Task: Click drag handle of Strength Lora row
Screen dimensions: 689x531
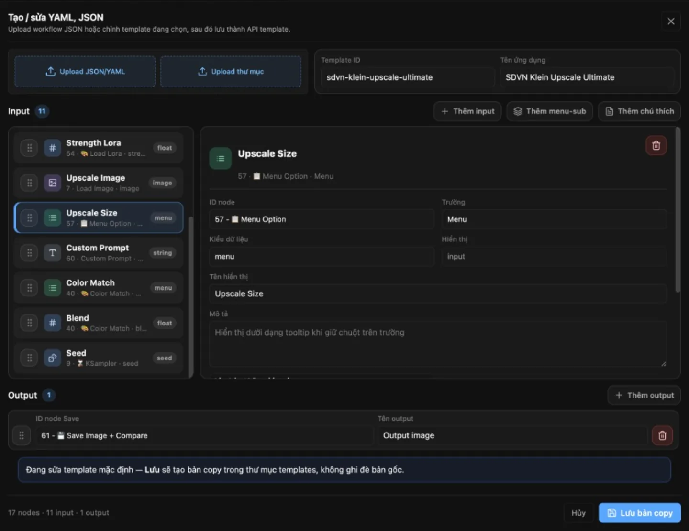Action: [29, 148]
